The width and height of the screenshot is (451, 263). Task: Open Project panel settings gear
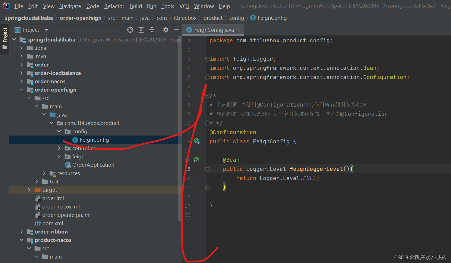(x=166, y=30)
